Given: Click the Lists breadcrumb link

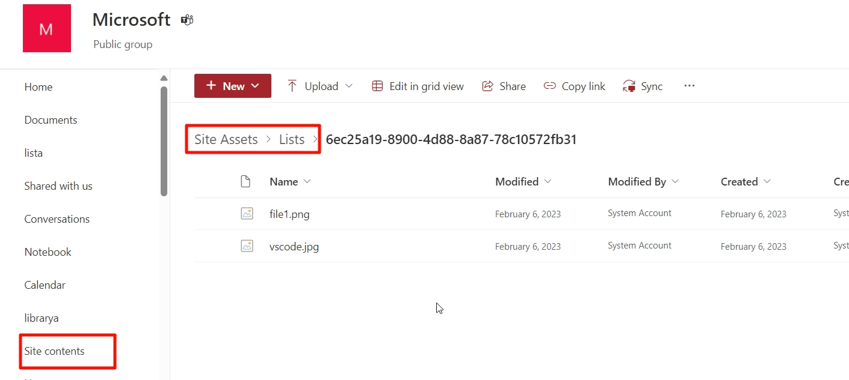Looking at the screenshot, I should pos(292,139).
